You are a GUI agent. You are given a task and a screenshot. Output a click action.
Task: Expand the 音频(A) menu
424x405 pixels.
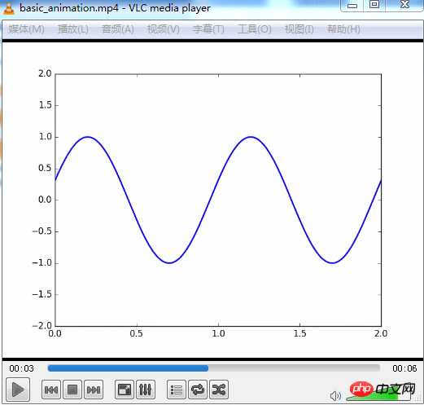pyautogui.click(x=118, y=29)
